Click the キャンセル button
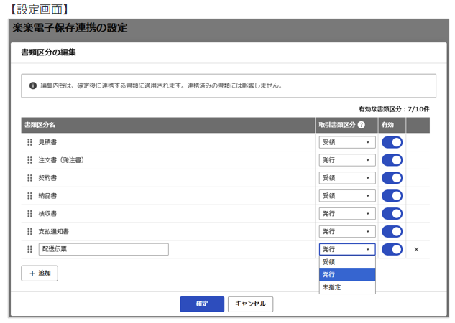The width and height of the screenshot is (455, 323). coord(250,304)
